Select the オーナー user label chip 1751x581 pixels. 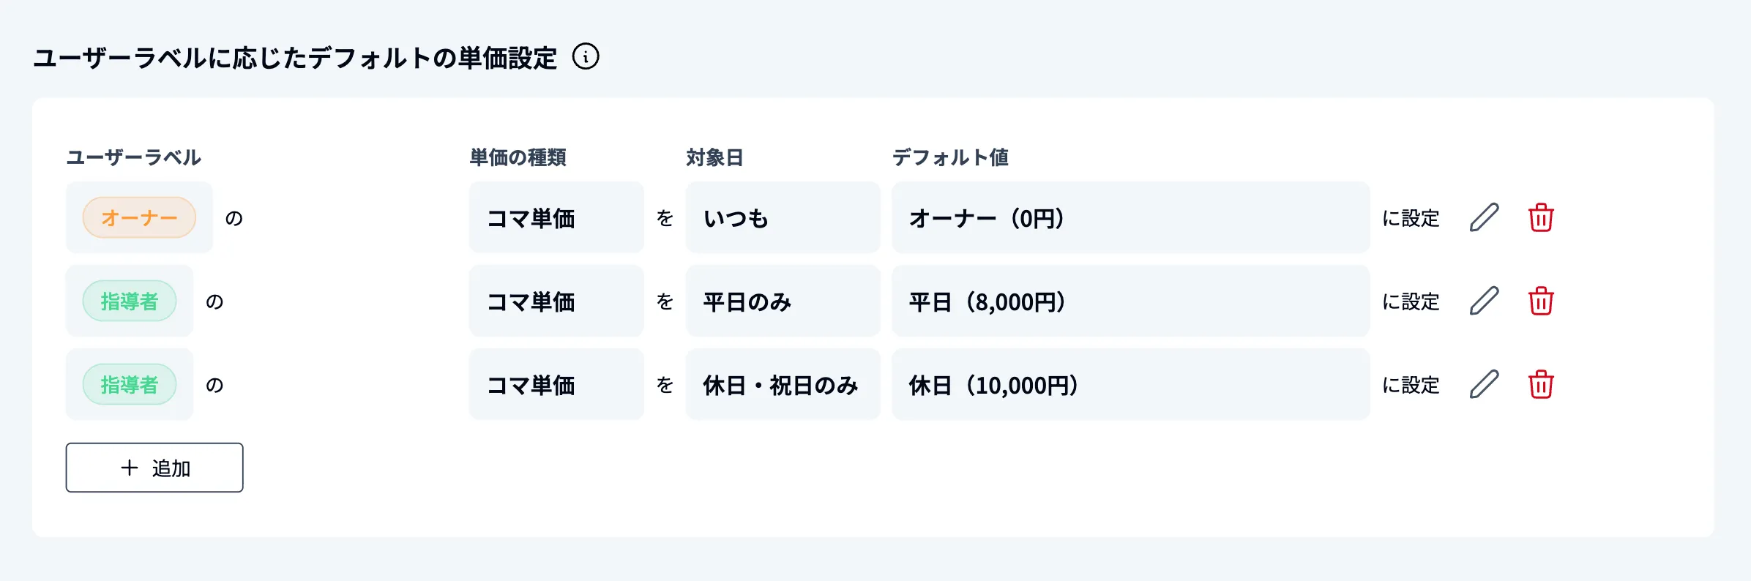pos(139,217)
